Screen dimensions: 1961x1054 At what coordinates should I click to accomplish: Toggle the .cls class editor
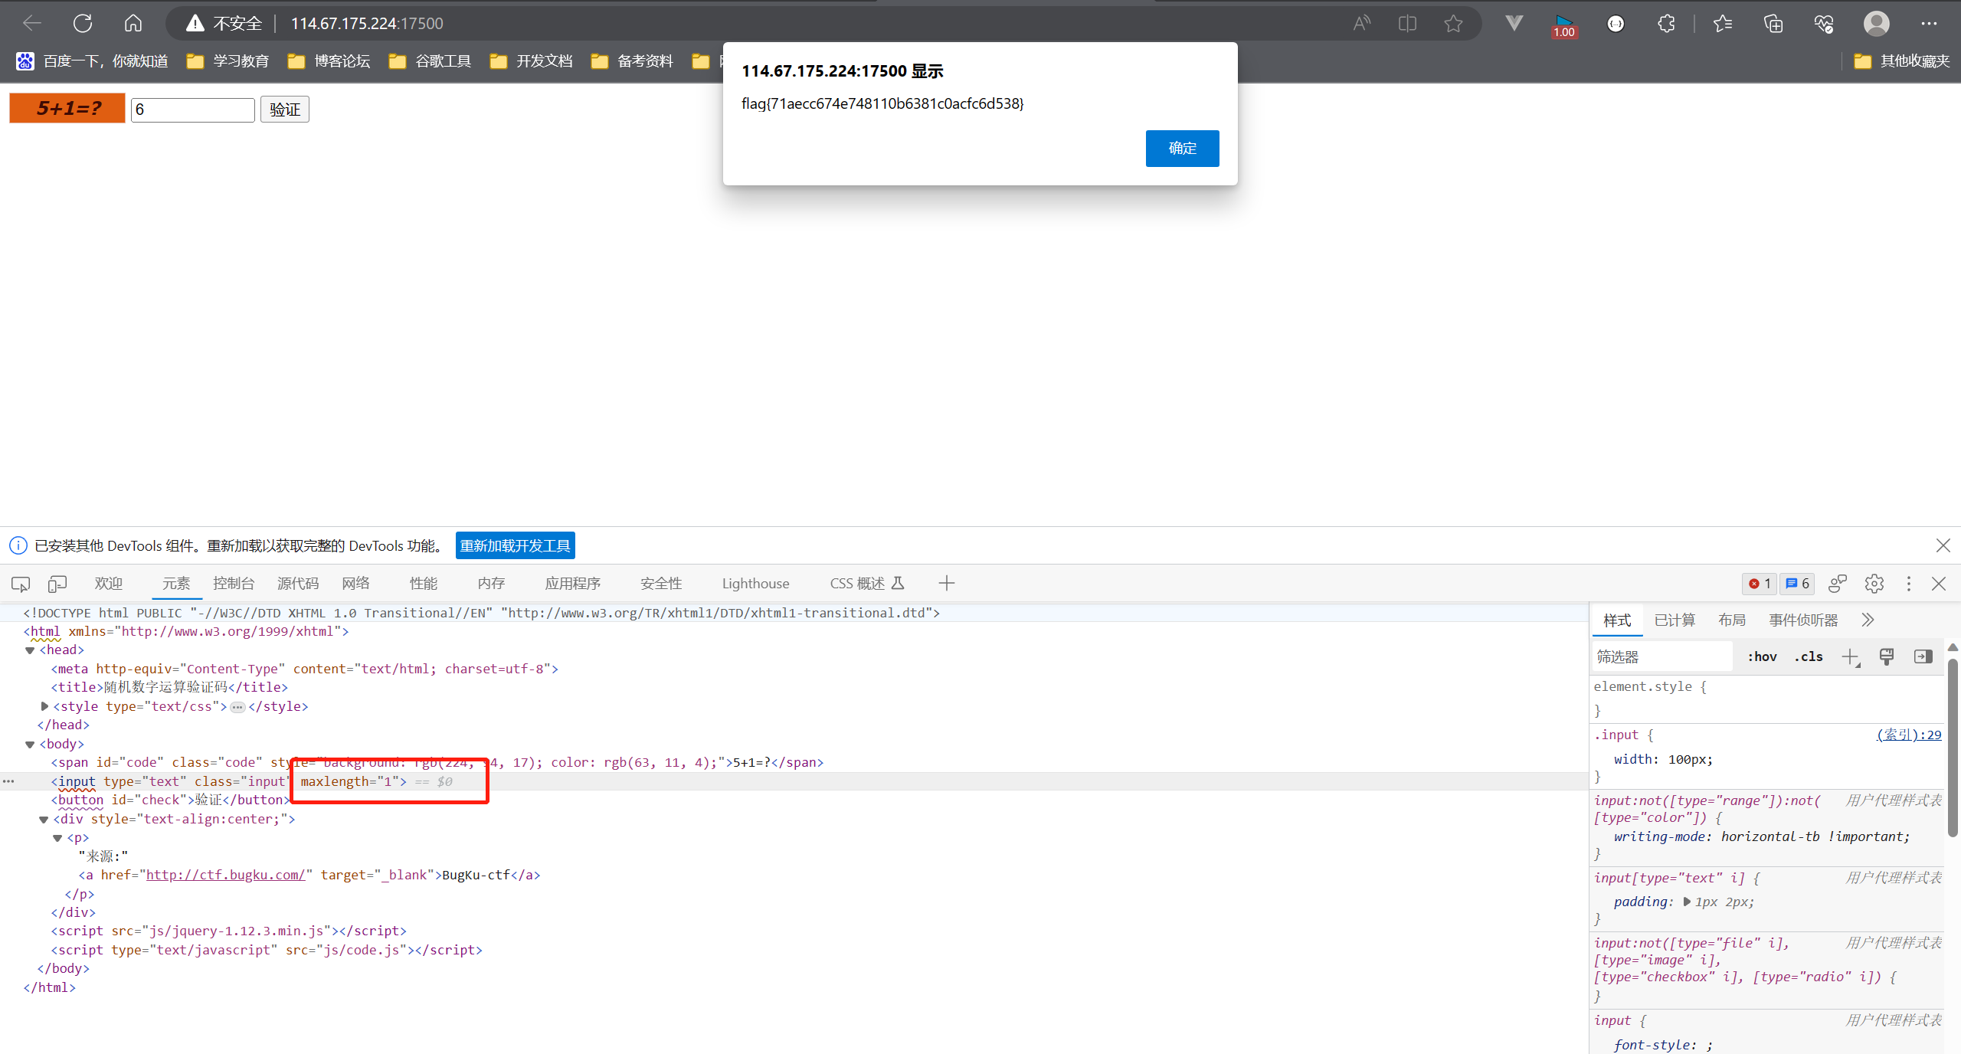tap(1809, 656)
